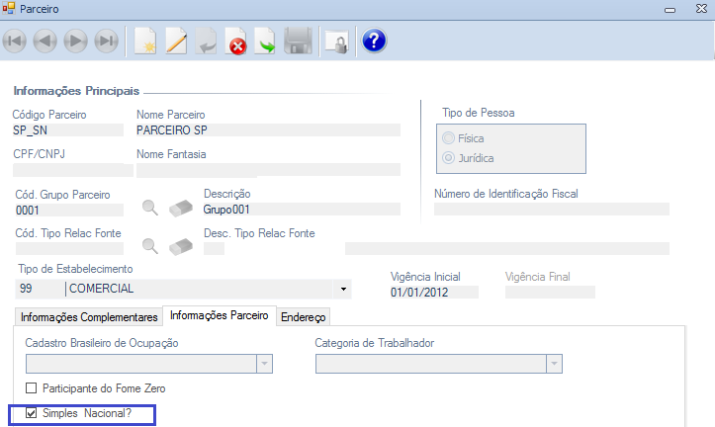The image size is (715, 427).
Task: Click the CPF/CNPJ field
Action: tap(73, 170)
